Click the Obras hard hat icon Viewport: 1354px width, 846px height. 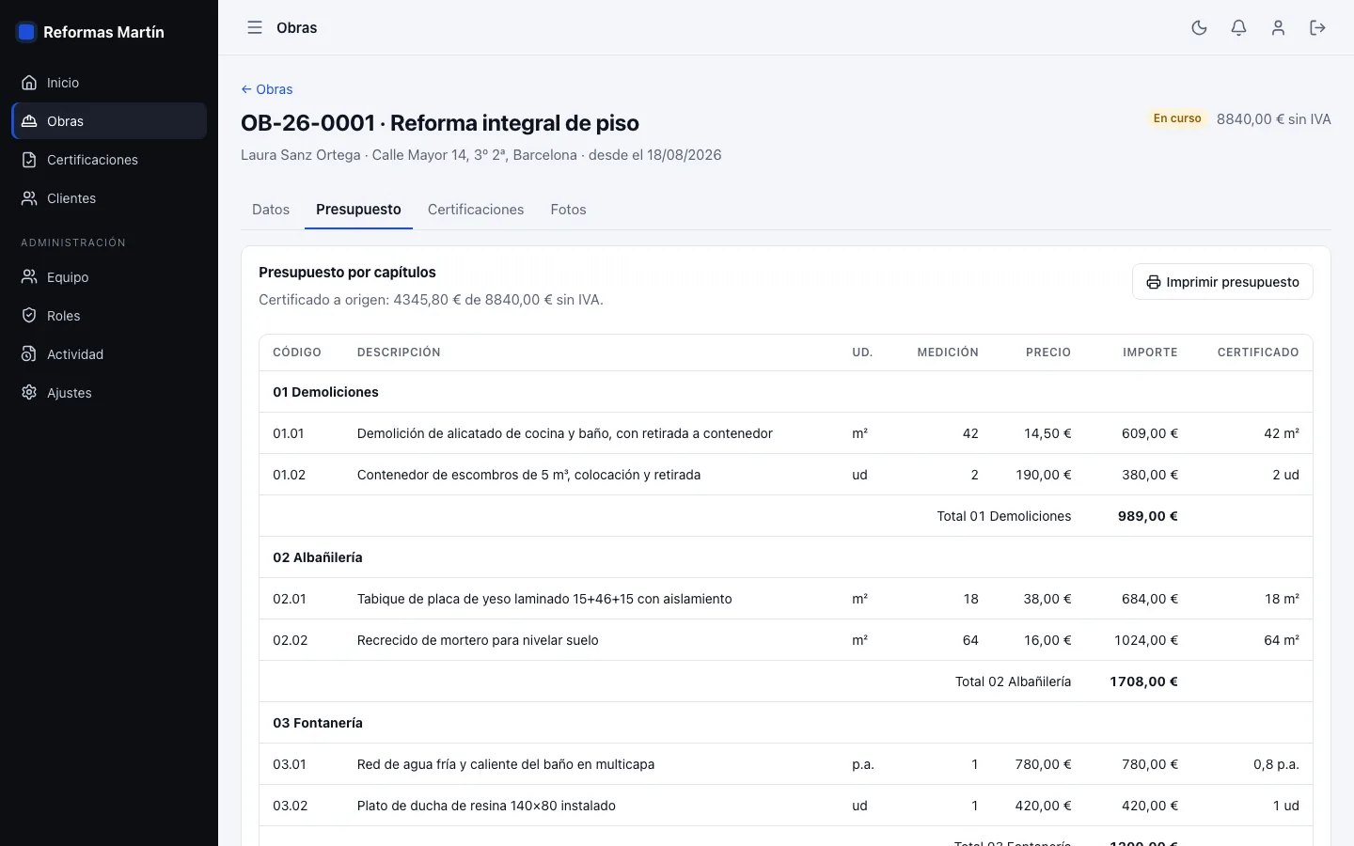(29, 121)
